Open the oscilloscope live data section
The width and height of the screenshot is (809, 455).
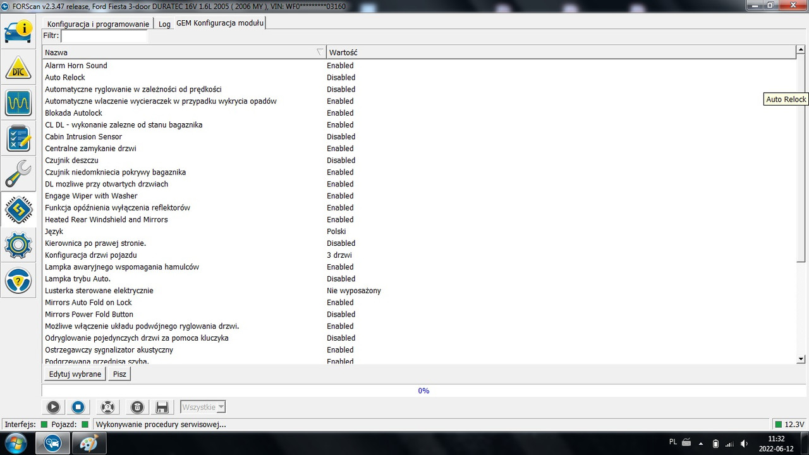(18, 102)
